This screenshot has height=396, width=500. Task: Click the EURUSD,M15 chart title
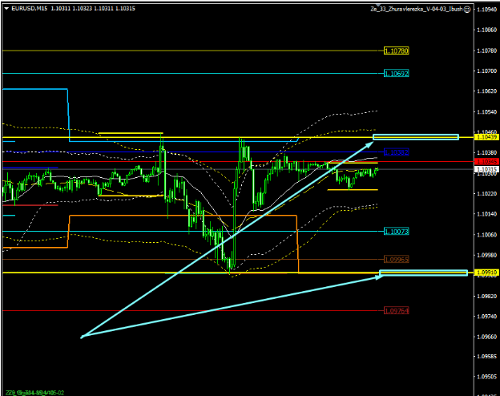29,10
